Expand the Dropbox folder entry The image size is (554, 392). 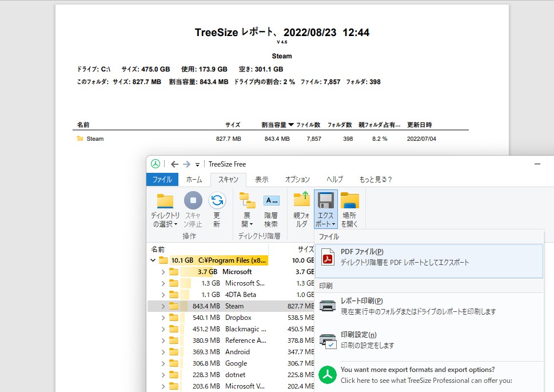click(164, 318)
